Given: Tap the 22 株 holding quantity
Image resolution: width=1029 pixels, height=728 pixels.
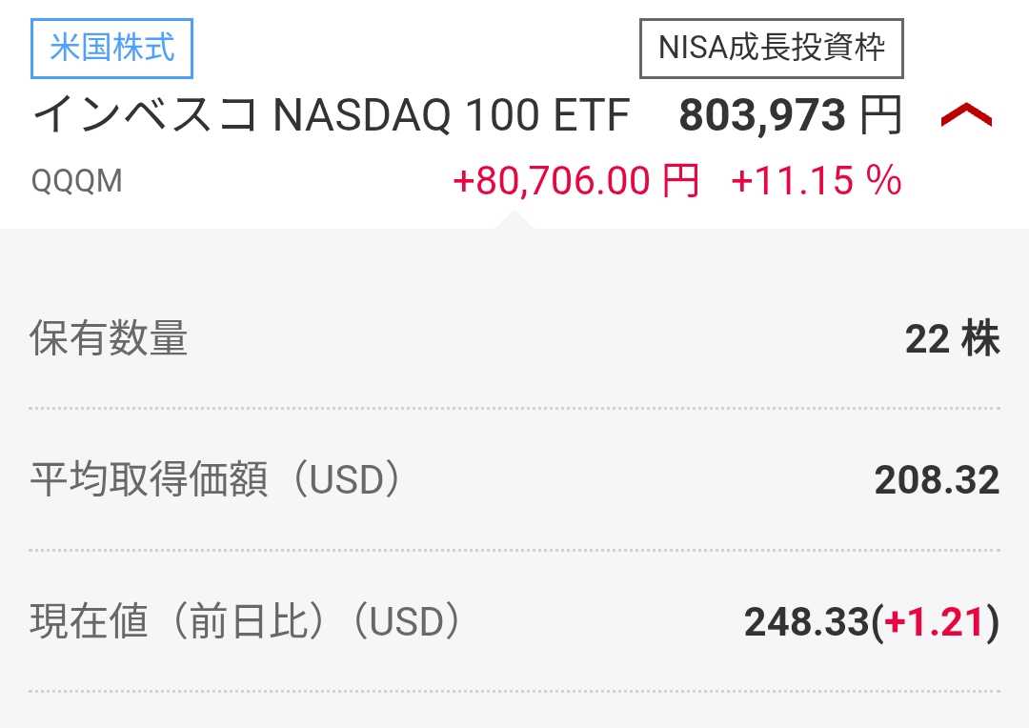Looking at the screenshot, I should click(952, 339).
